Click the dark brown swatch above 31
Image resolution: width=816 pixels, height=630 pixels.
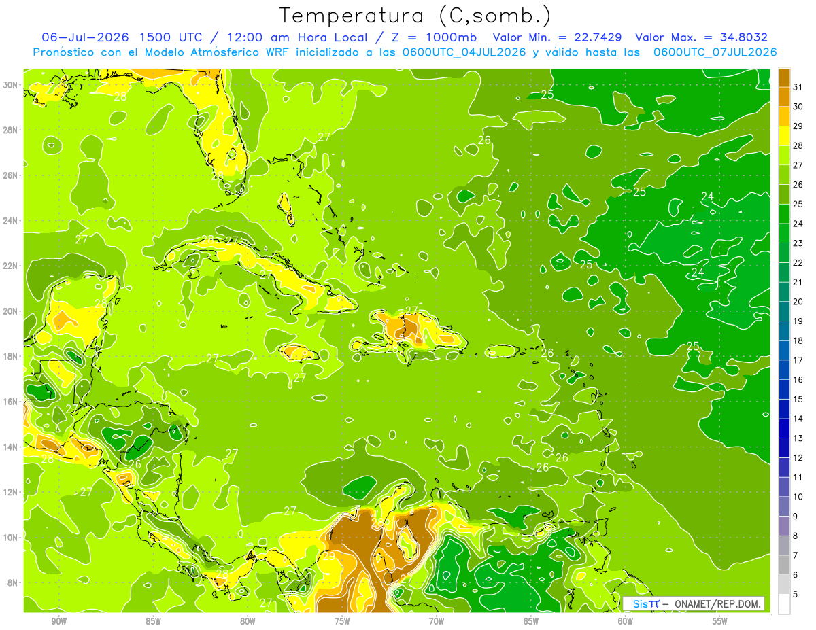pos(784,77)
